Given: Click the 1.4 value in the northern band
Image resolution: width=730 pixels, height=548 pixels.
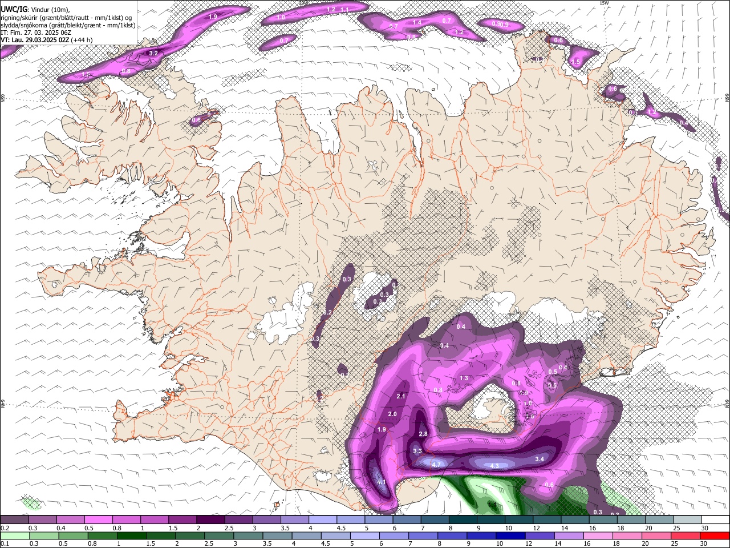Looking at the screenshot, I should click(417, 22).
